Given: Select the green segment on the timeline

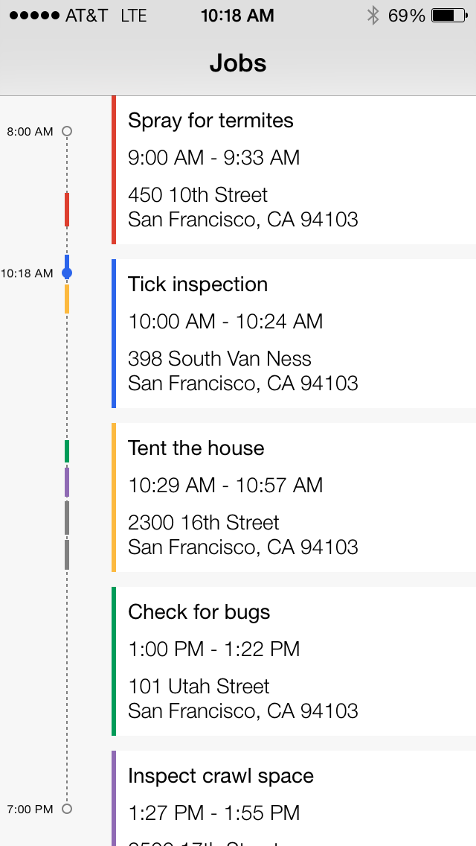Looking at the screenshot, I should pos(67,451).
